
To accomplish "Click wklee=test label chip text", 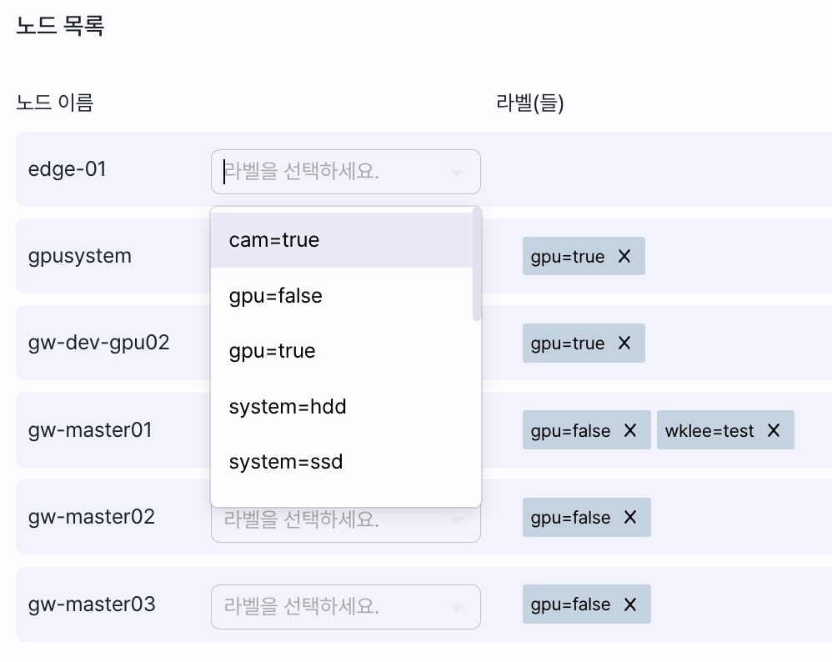I will [709, 430].
